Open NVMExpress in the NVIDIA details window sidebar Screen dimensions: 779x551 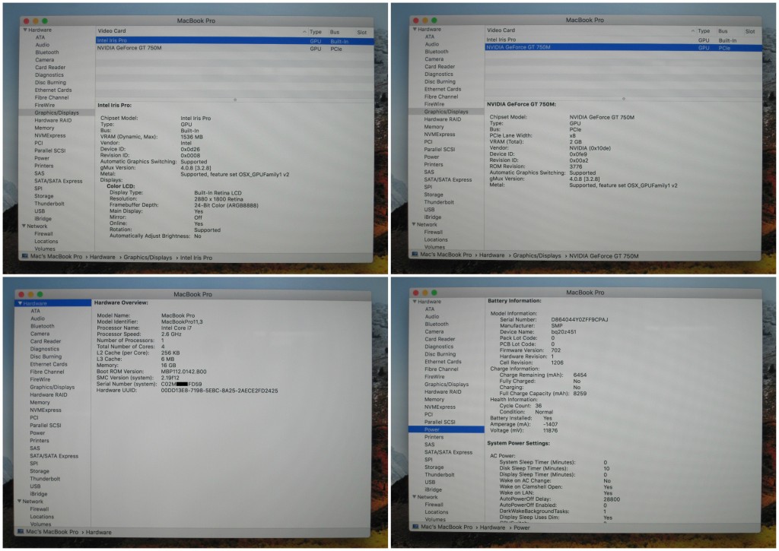pos(439,135)
